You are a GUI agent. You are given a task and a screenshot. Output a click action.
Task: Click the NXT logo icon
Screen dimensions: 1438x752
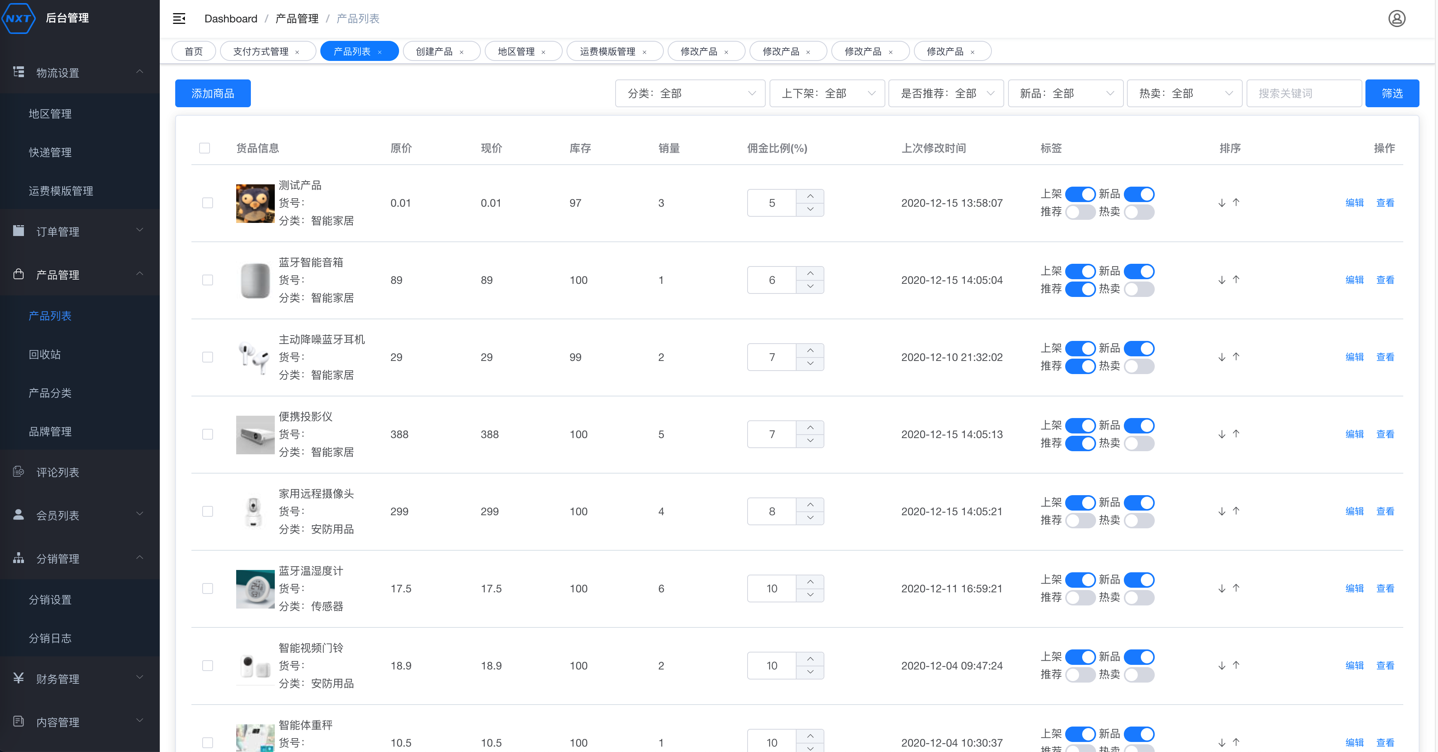pos(19,18)
